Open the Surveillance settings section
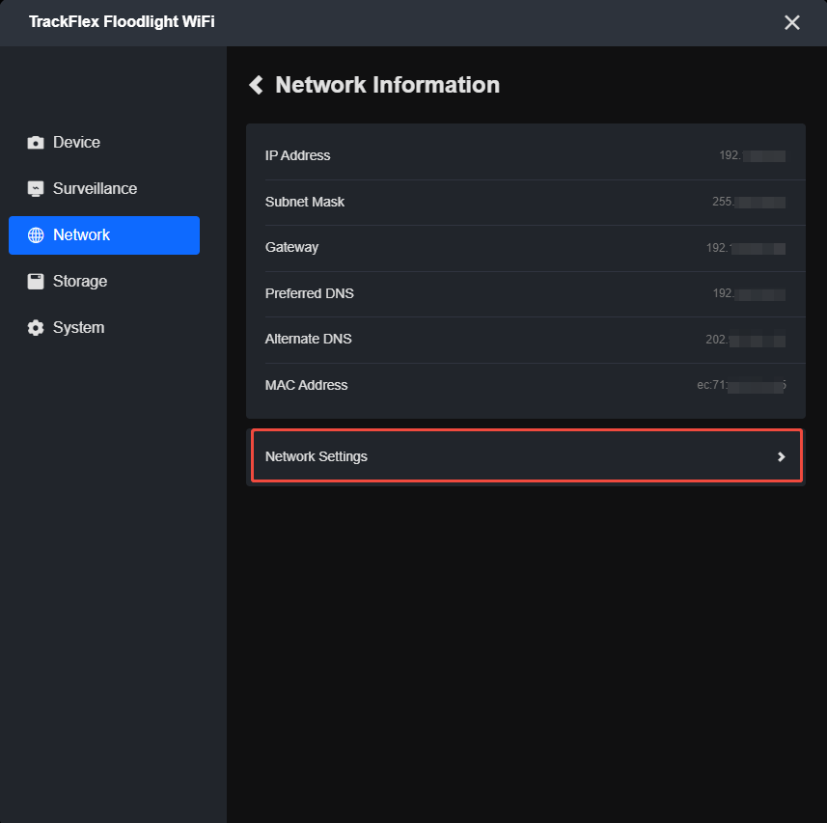The width and height of the screenshot is (827, 823). [104, 189]
